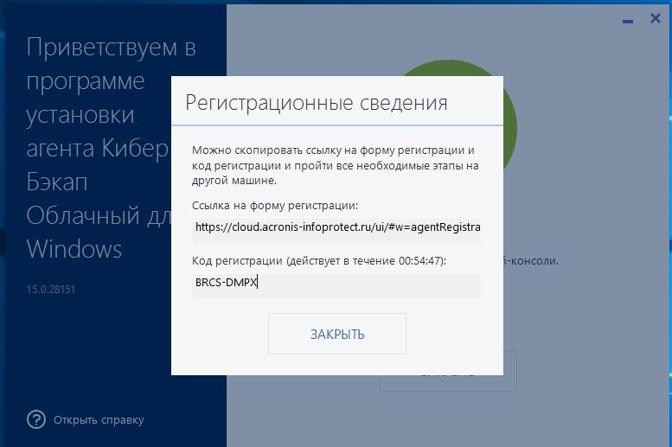Click the version number 15.0.28151

(50, 290)
